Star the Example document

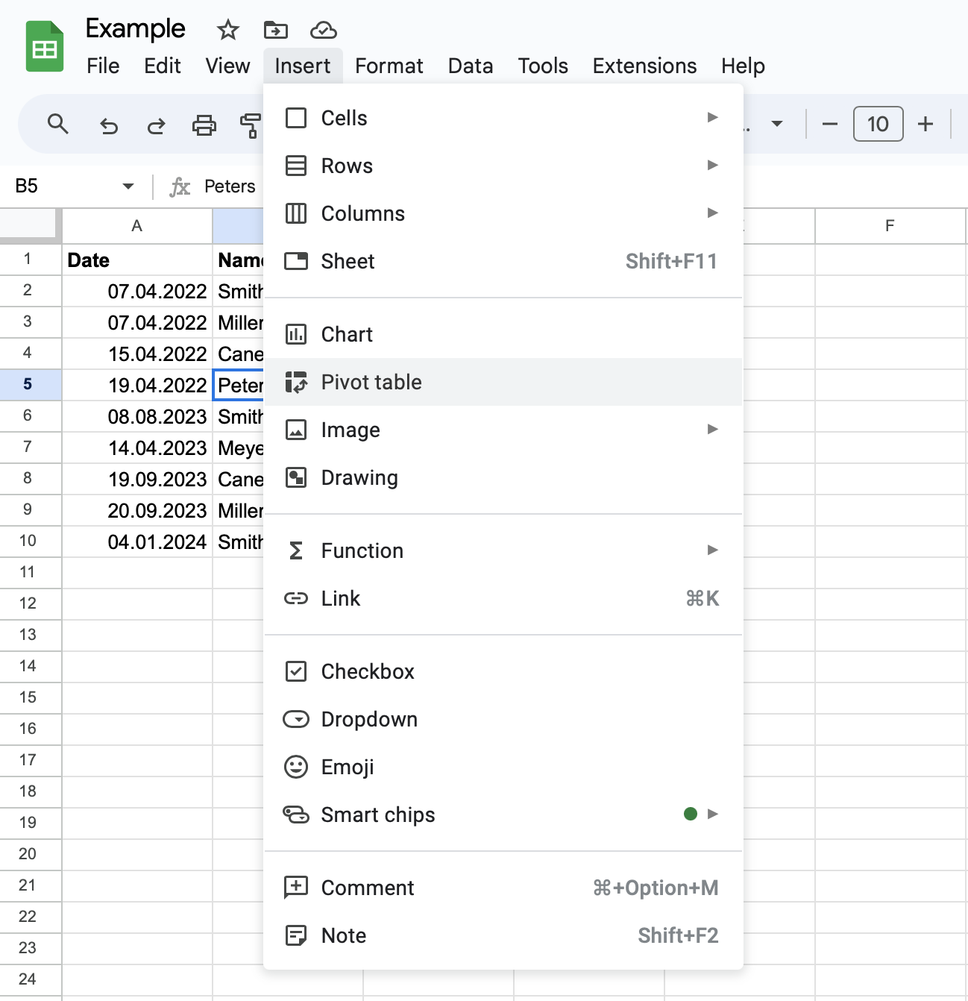click(227, 30)
